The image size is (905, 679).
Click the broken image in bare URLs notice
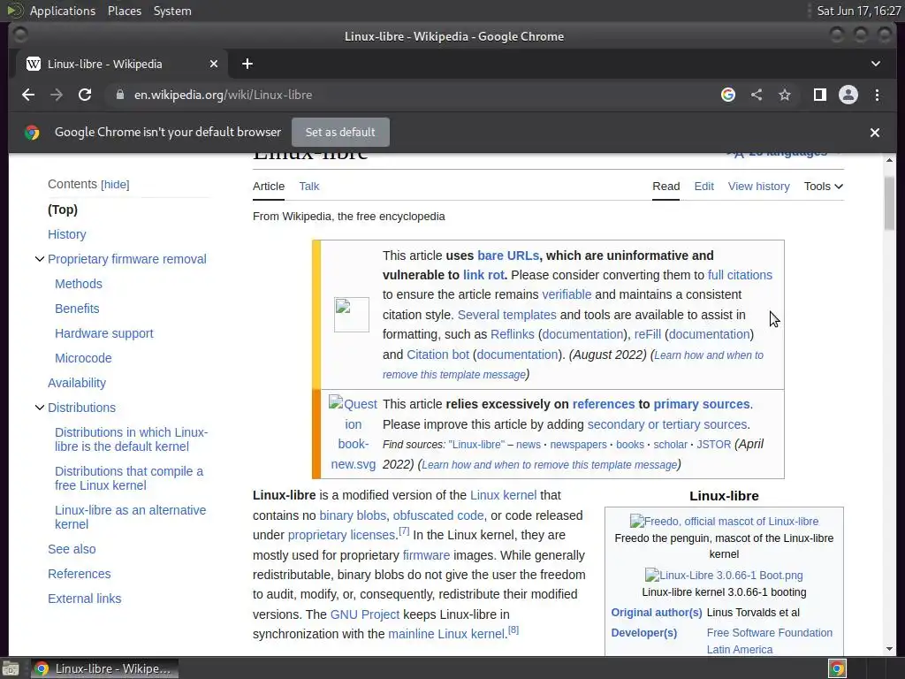(352, 315)
